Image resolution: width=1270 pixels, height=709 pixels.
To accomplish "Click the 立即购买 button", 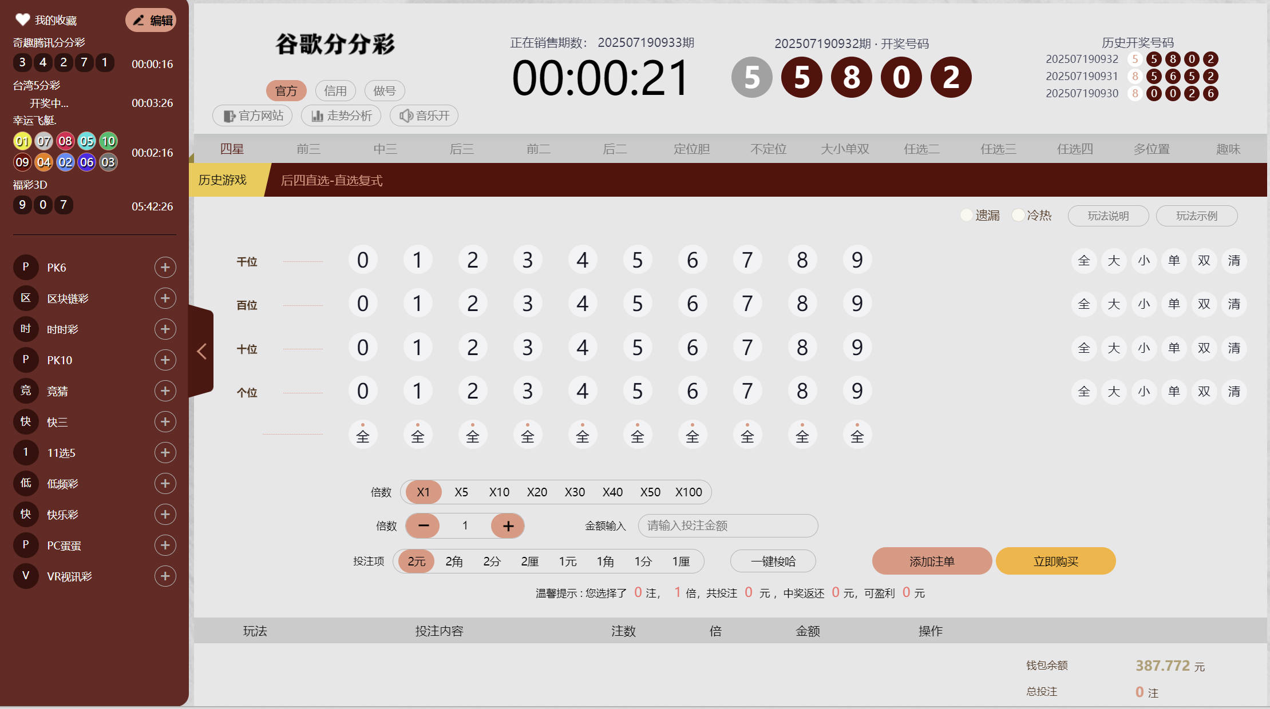I will (1055, 561).
